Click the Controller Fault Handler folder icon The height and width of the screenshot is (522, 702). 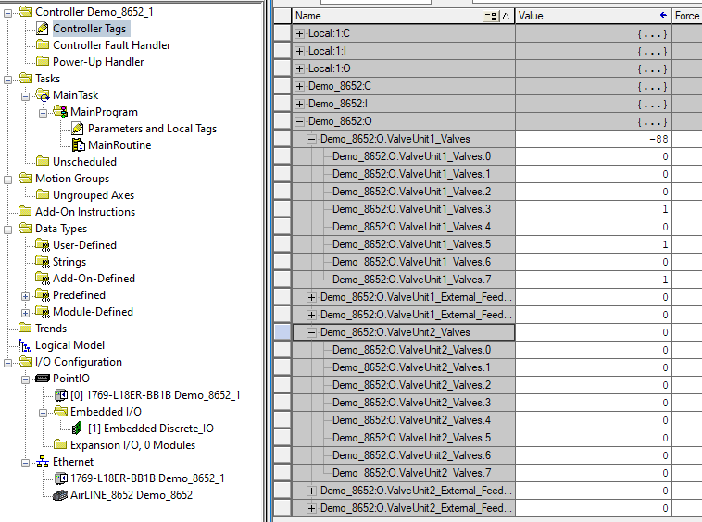click(43, 44)
